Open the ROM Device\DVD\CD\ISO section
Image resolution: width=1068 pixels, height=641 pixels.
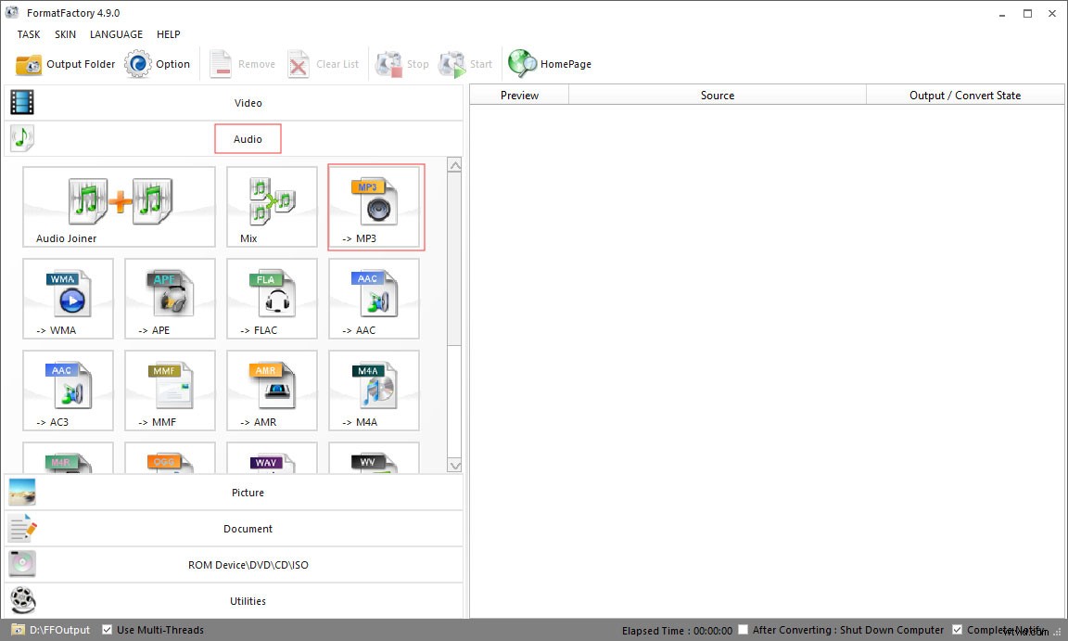tap(248, 564)
